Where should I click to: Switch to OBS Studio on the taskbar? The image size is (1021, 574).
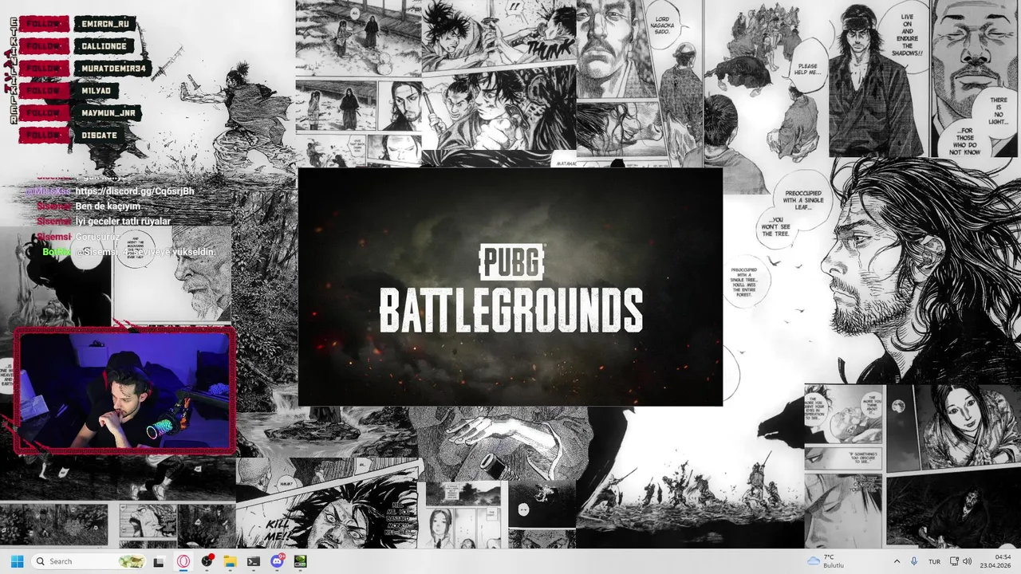coord(207,561)
